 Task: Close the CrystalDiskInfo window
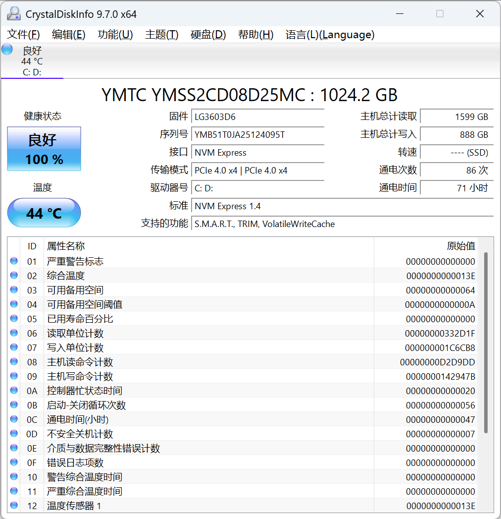tap(480, 13)
